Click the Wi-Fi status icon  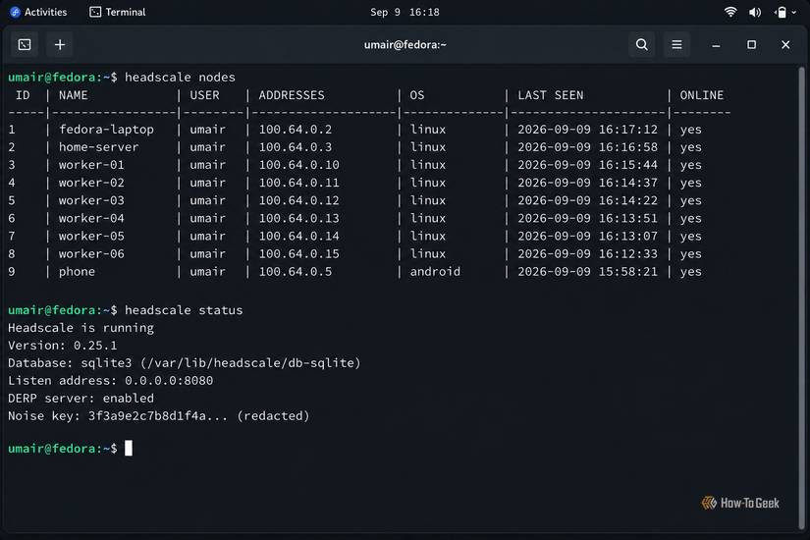[730, 12]
